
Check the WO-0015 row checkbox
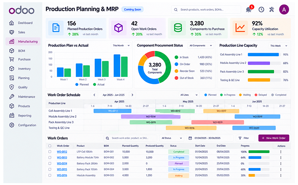[50, 169]
